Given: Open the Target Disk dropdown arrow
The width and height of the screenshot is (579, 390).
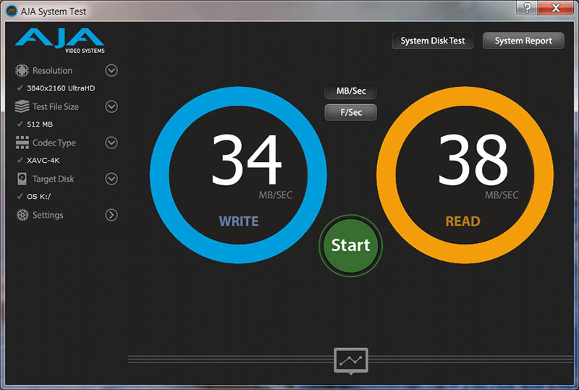Looking at the screenshot, I should (111, 179).
